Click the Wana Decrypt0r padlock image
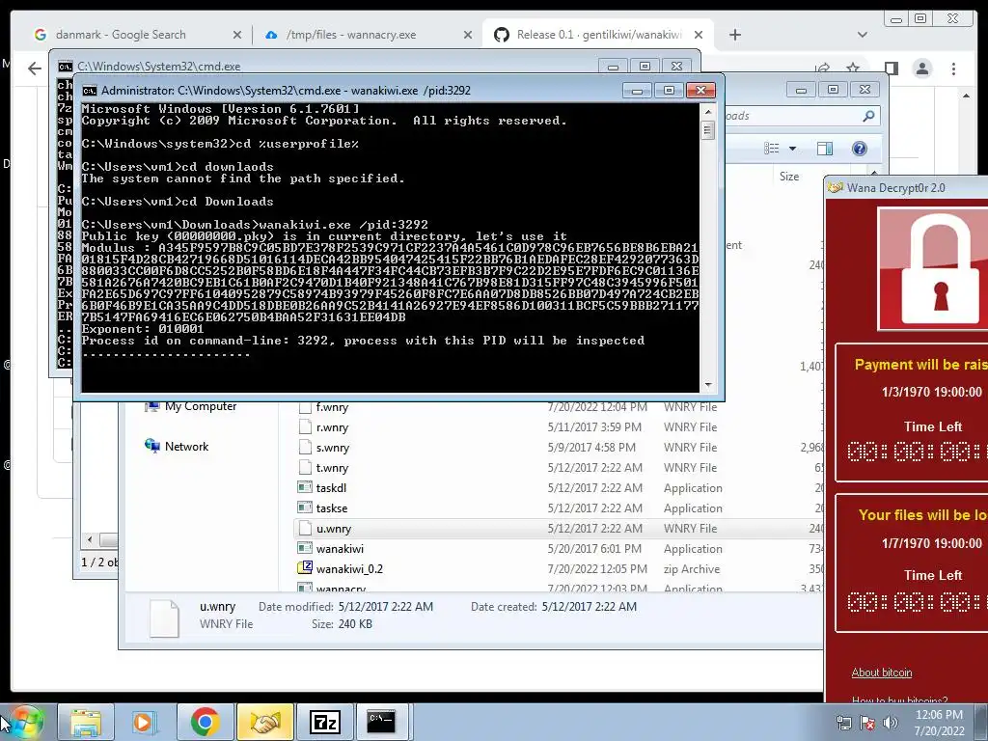This screenshot has width=988, height=741. point(934,270)
